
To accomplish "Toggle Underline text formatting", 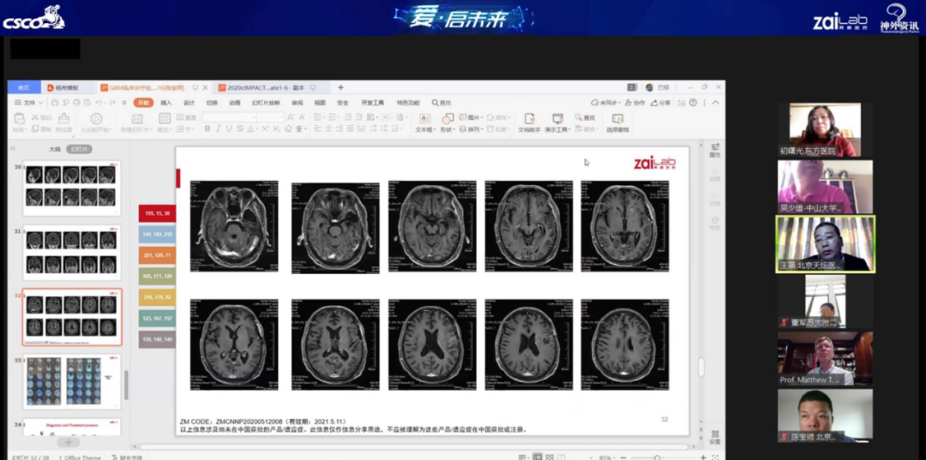I will 228,128.
